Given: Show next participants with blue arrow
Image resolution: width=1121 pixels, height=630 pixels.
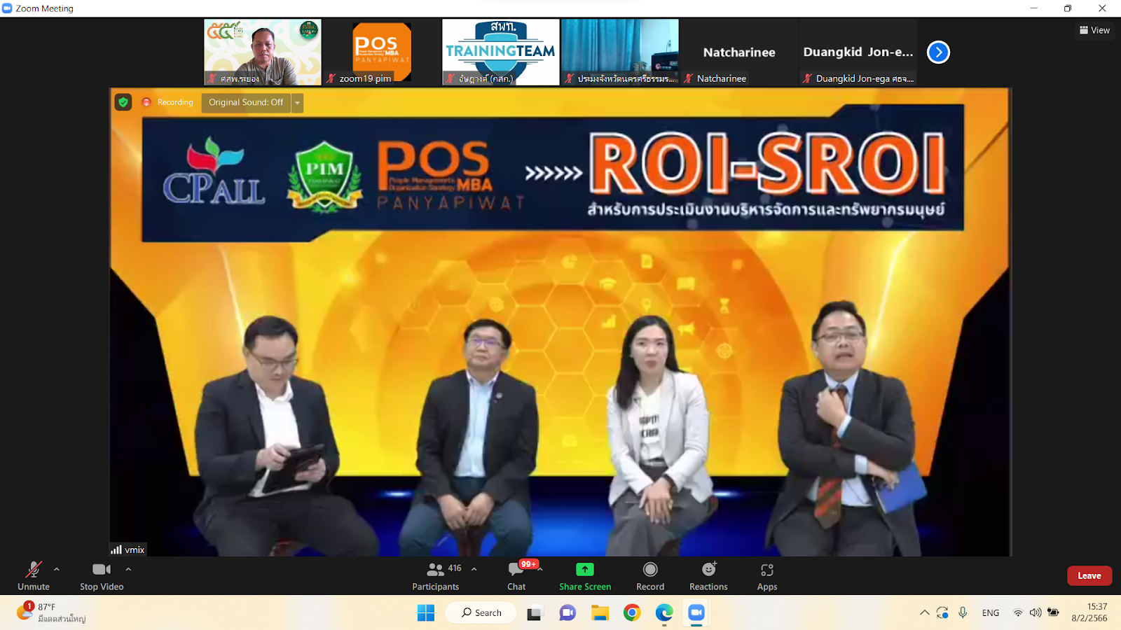Looking at the screenshot, I should [938, 52].
